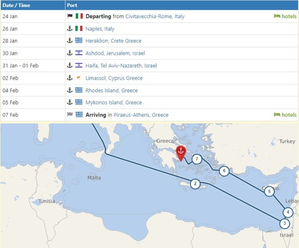Click map stop marker number 5
Image resolution: width=299 pixels, height=248 pixels.
pos(269,191)
